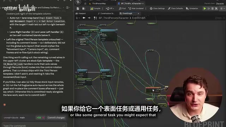226x127 pixels.
Task: Click the Unreal Engine logo
Action: (x=78, y=2)
